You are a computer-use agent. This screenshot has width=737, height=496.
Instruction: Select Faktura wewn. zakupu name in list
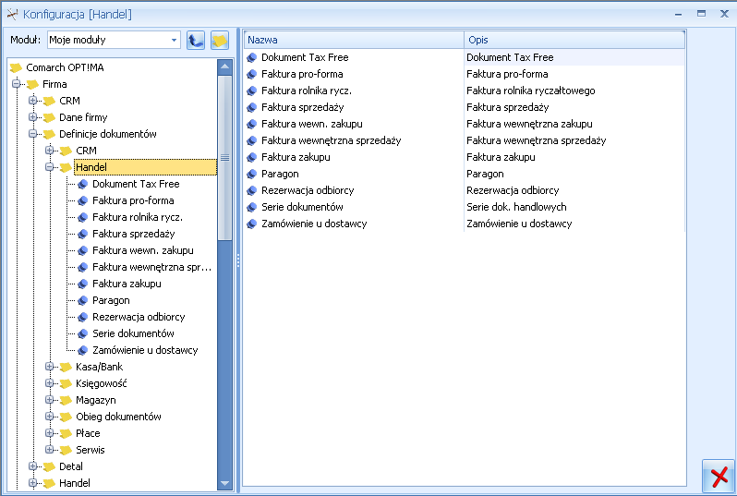coord(311,124)
